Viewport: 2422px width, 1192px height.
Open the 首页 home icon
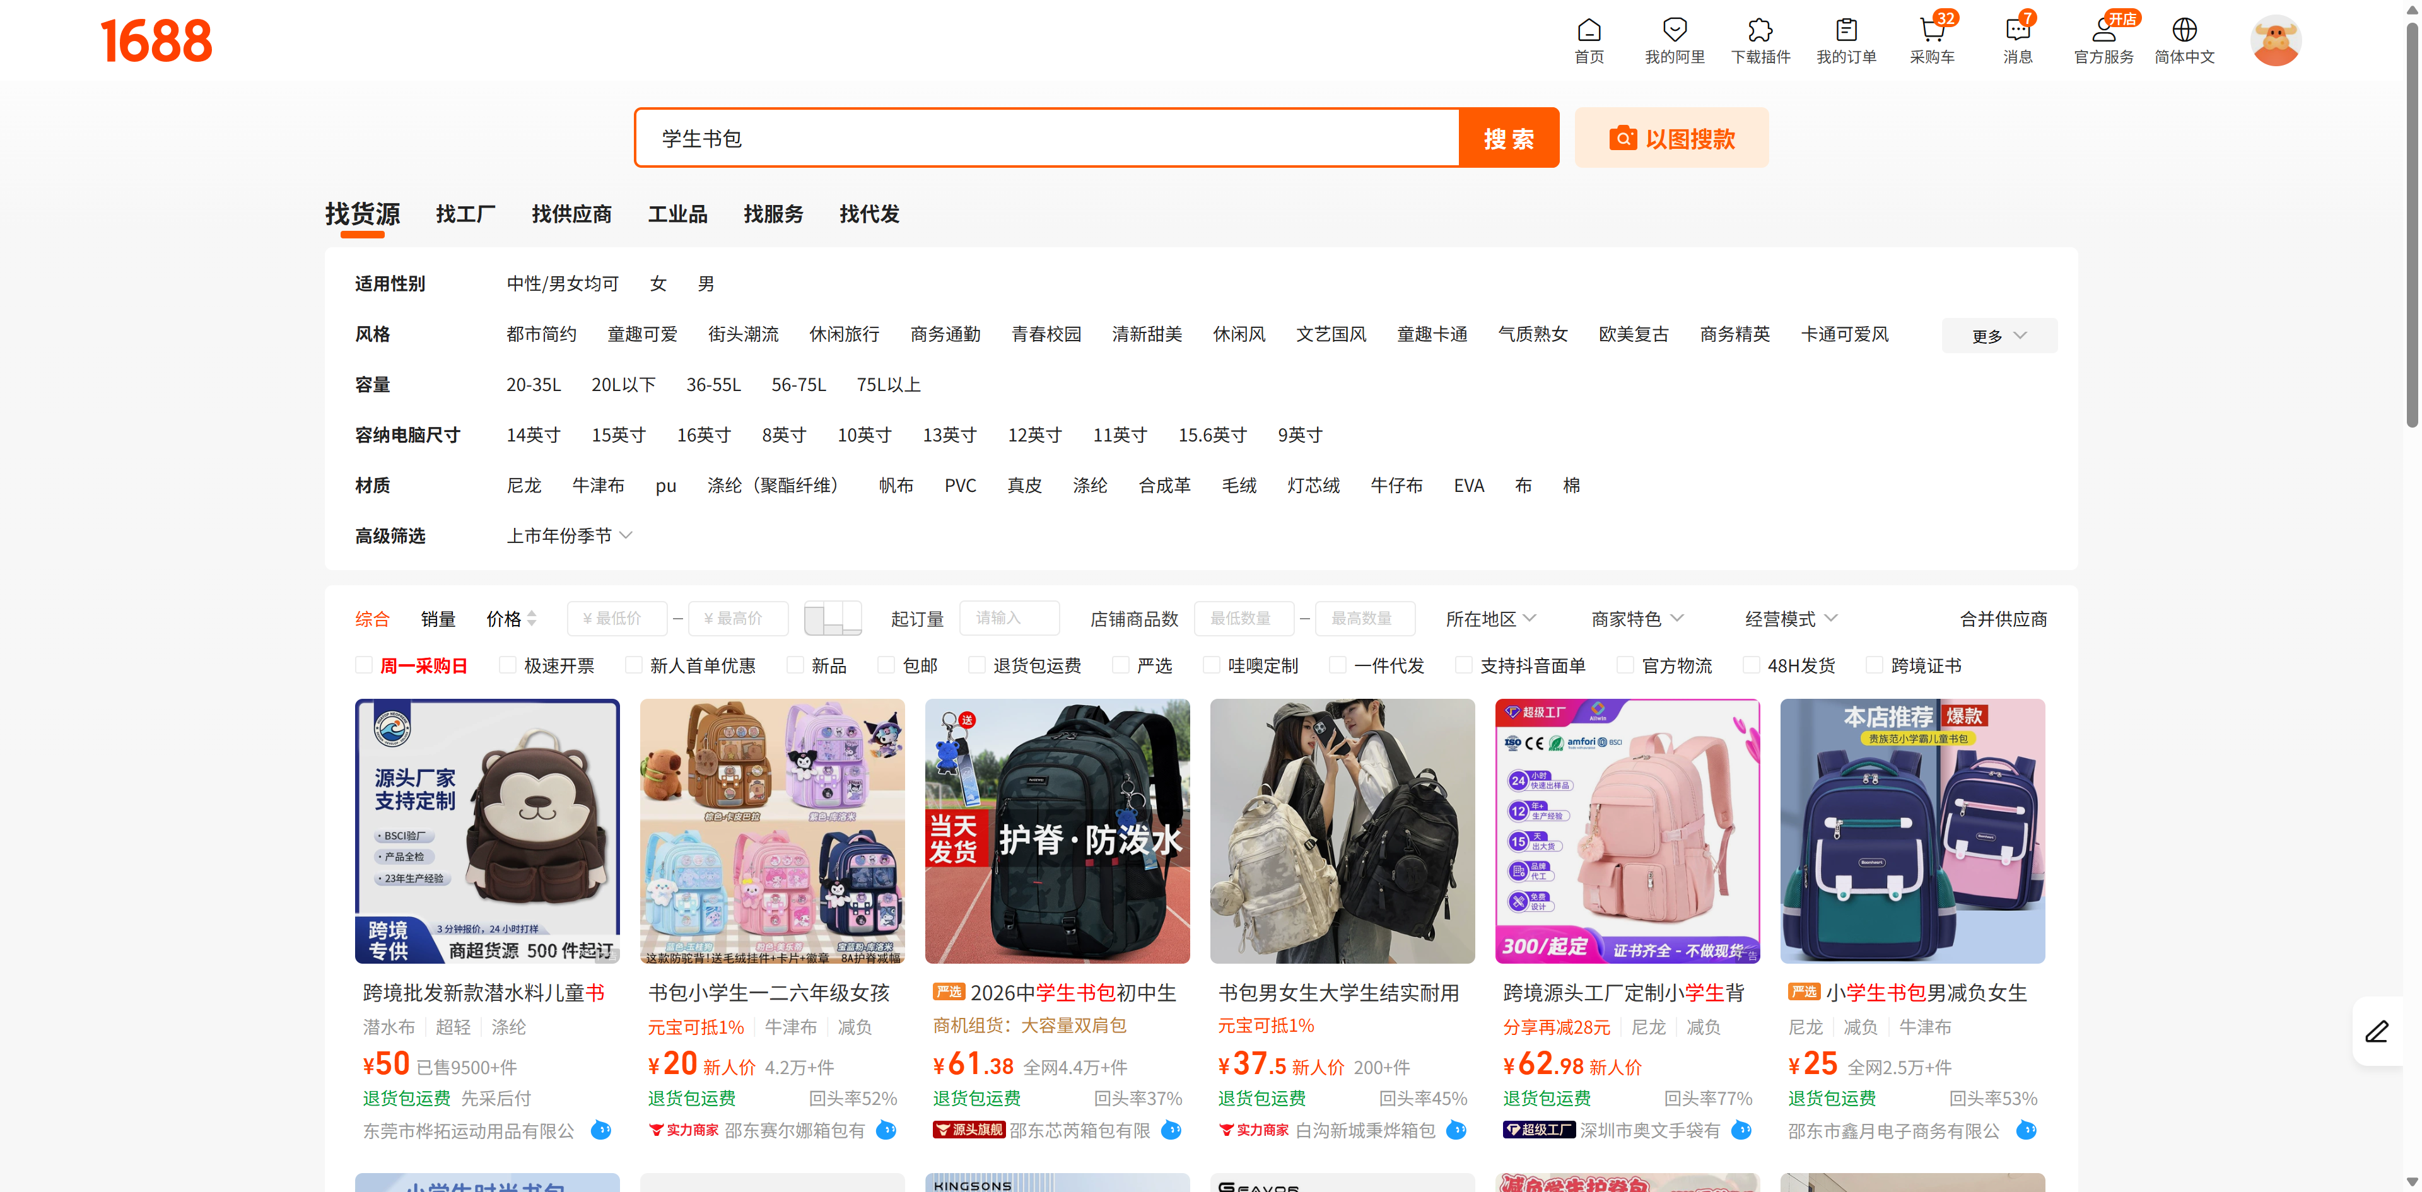point(1589,29)
